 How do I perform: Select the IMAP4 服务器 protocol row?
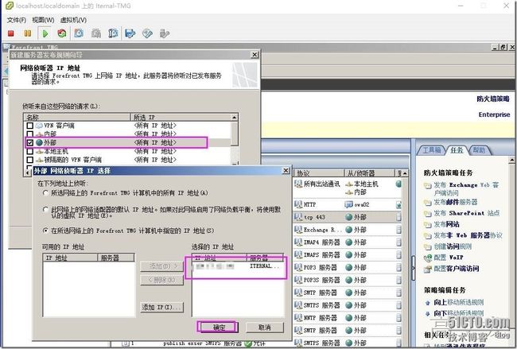click(348, 242)
